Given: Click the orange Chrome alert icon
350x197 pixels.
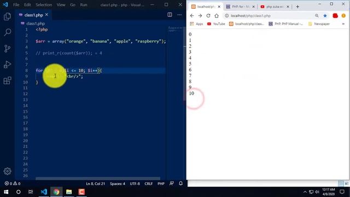Looking at the screenshot, I should point(343,16).
